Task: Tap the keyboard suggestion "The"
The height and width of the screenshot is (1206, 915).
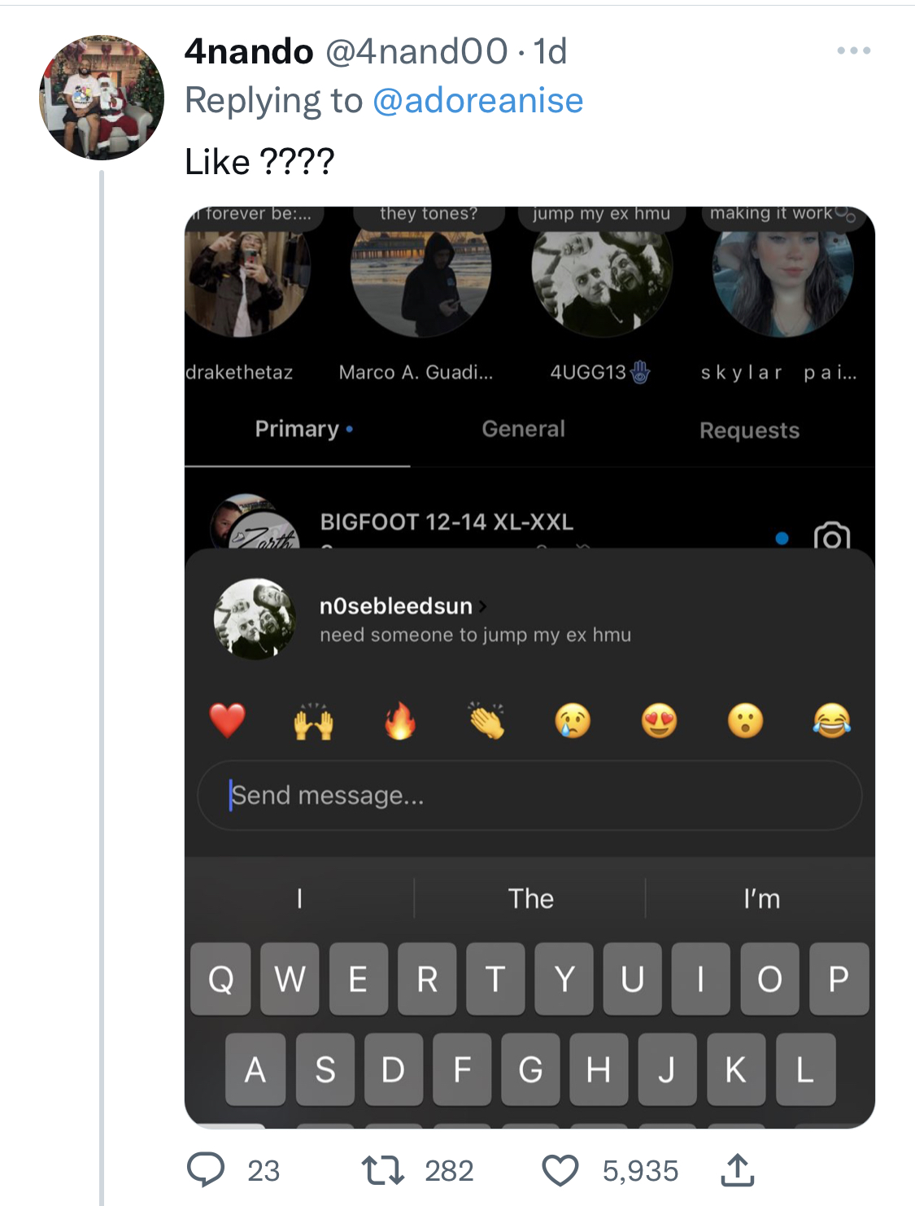Action: (530, 898)
